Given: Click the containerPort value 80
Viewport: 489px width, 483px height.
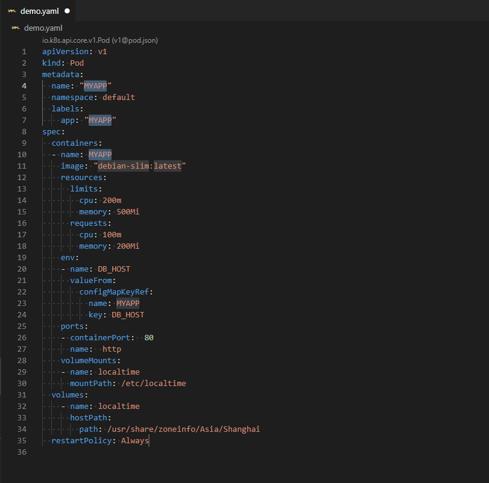Looking at the screenshot, I should tap(148, 337).
